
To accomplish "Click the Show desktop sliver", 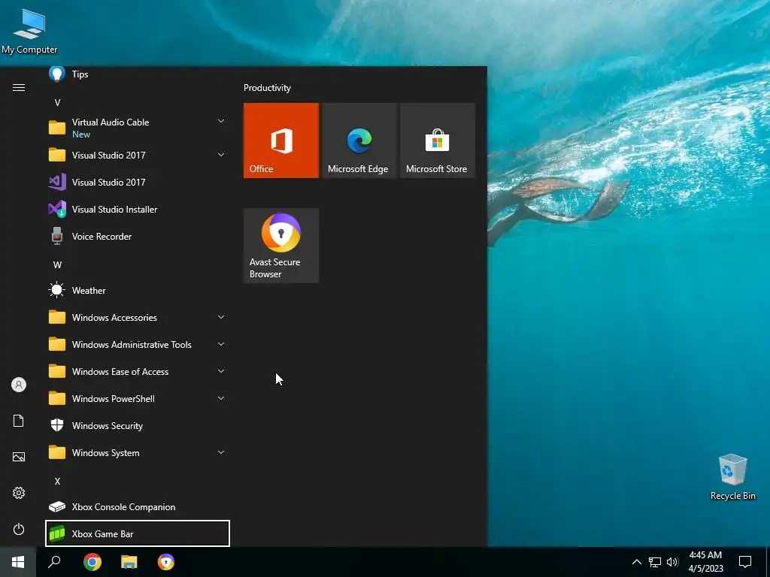I will tap(768, 562).
